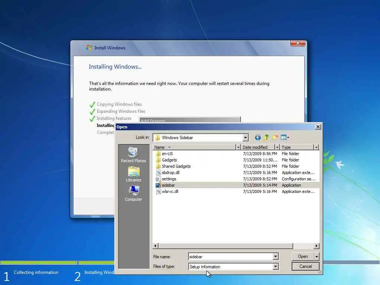Click the sidebar 7/13/2009 5:14 PM date cell
380x285 pixels.
tap(260, 185)
